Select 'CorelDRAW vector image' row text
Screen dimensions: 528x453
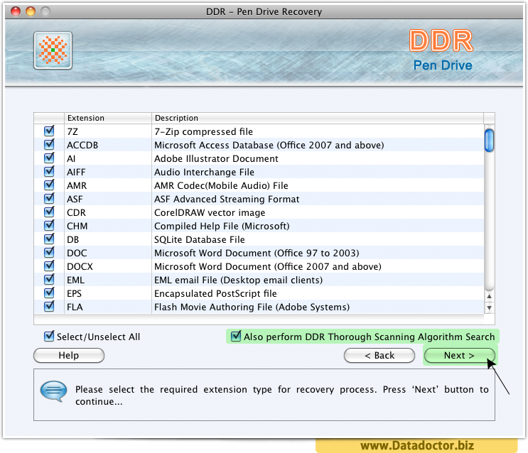pos(210,212)
